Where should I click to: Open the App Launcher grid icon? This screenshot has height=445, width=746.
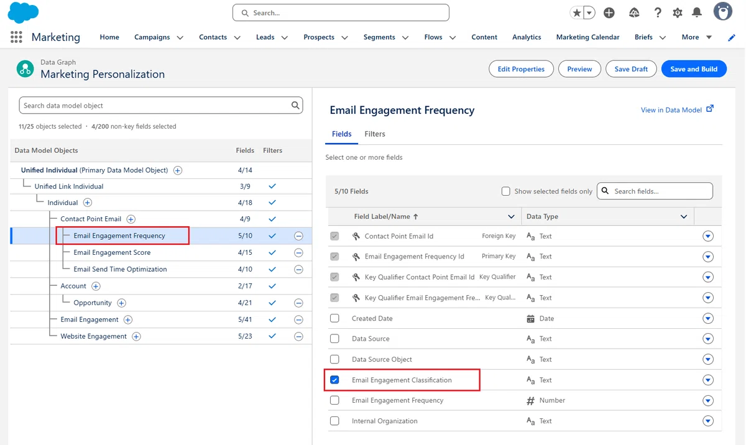pos(16,37)
